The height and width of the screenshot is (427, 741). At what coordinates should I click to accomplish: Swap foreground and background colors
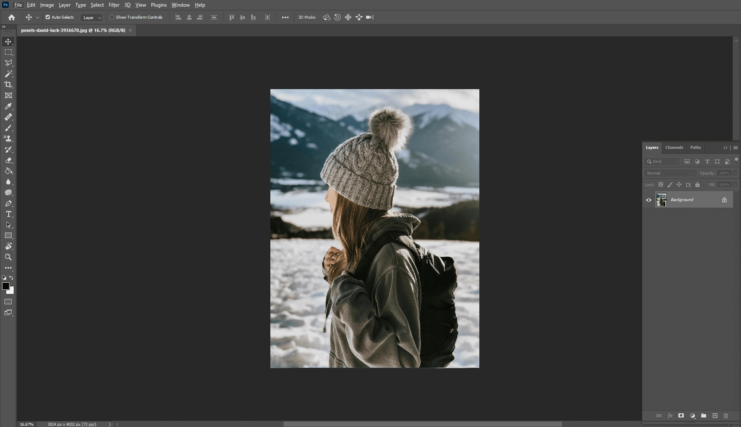[x=12, y=278]
